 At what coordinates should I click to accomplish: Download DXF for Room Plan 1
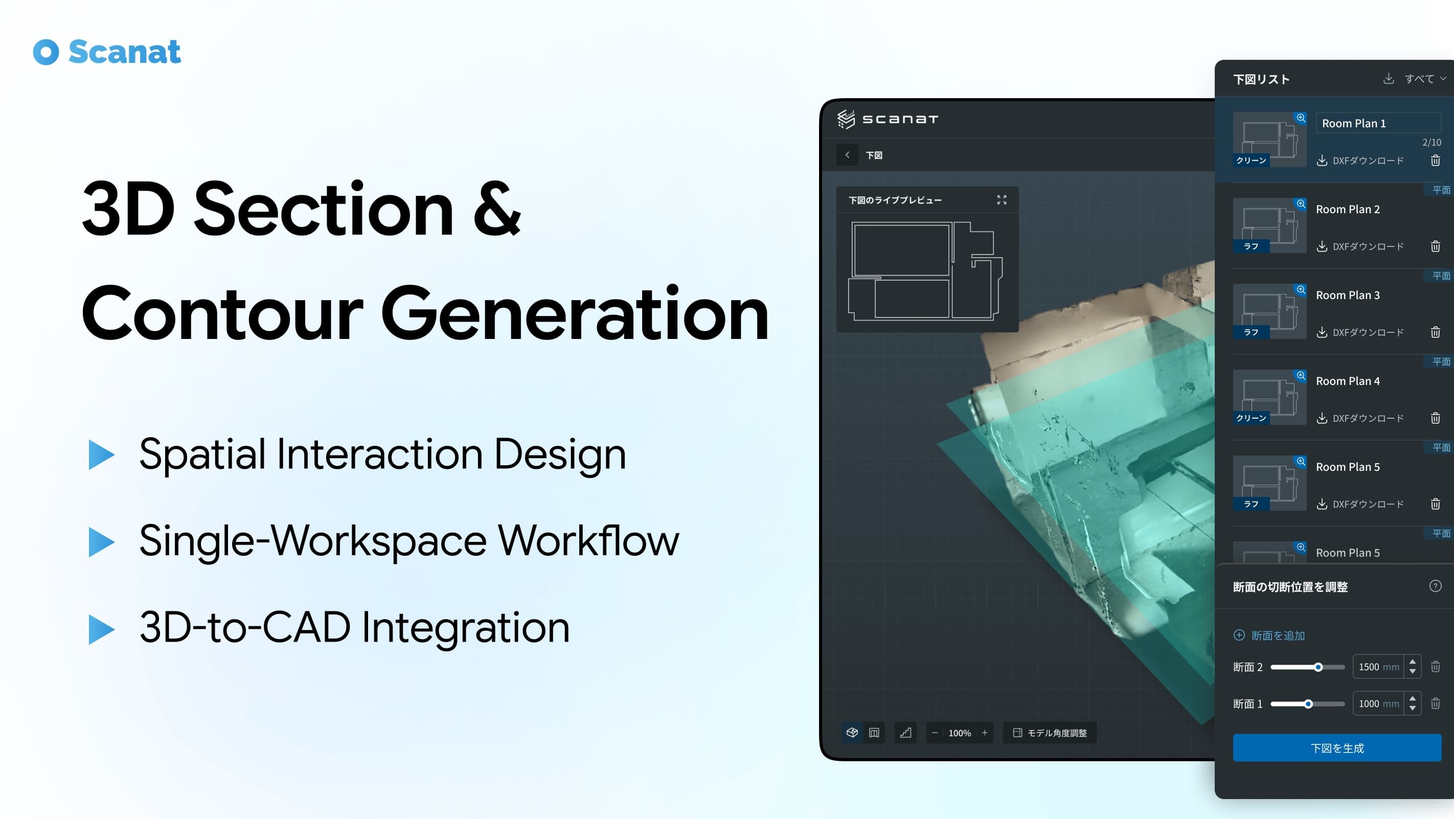click(x=1360, y=161)
